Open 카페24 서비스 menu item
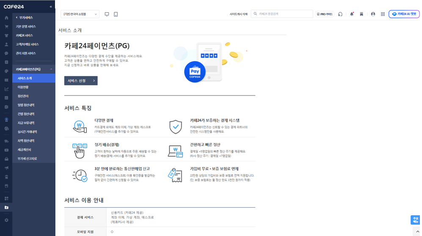This screenshot has height=236, width=422. [24, 36]
